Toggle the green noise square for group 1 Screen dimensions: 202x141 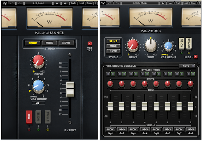click(x=113, y=74)
